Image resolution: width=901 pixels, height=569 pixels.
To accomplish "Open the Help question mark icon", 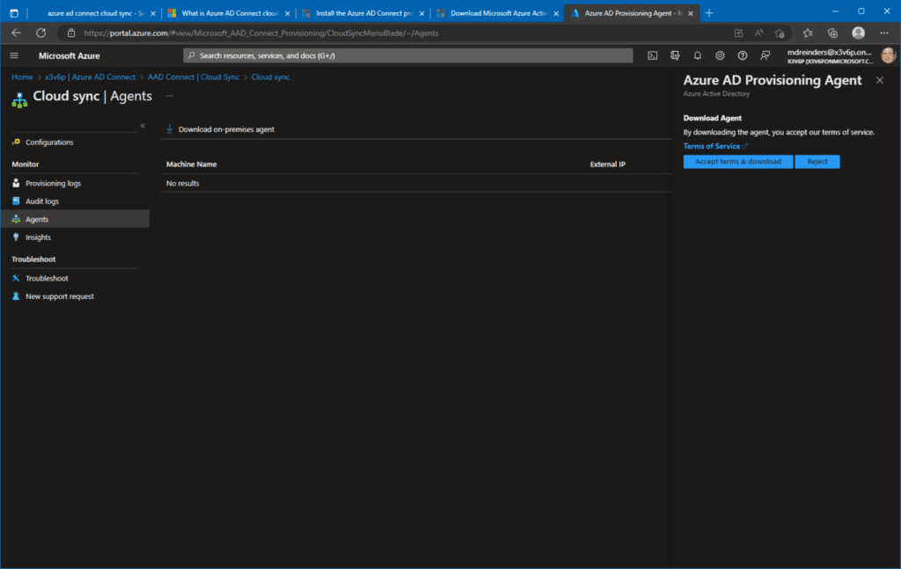I will point(743,55).
